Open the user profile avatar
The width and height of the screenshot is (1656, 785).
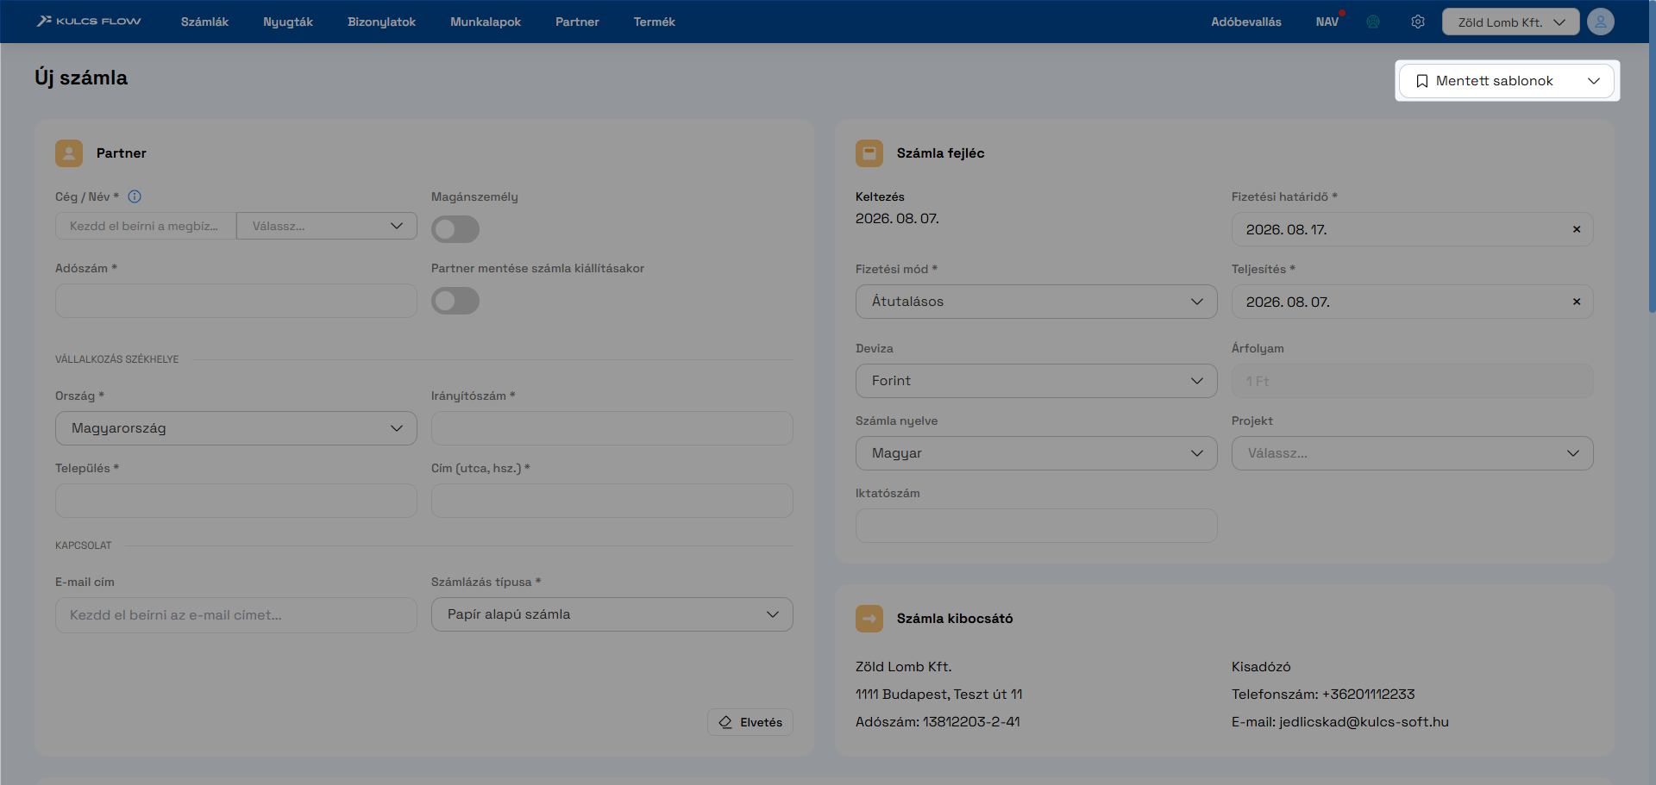tap(1601, 22)
